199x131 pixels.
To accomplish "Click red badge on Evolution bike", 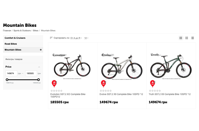I will tap(54, 84).
